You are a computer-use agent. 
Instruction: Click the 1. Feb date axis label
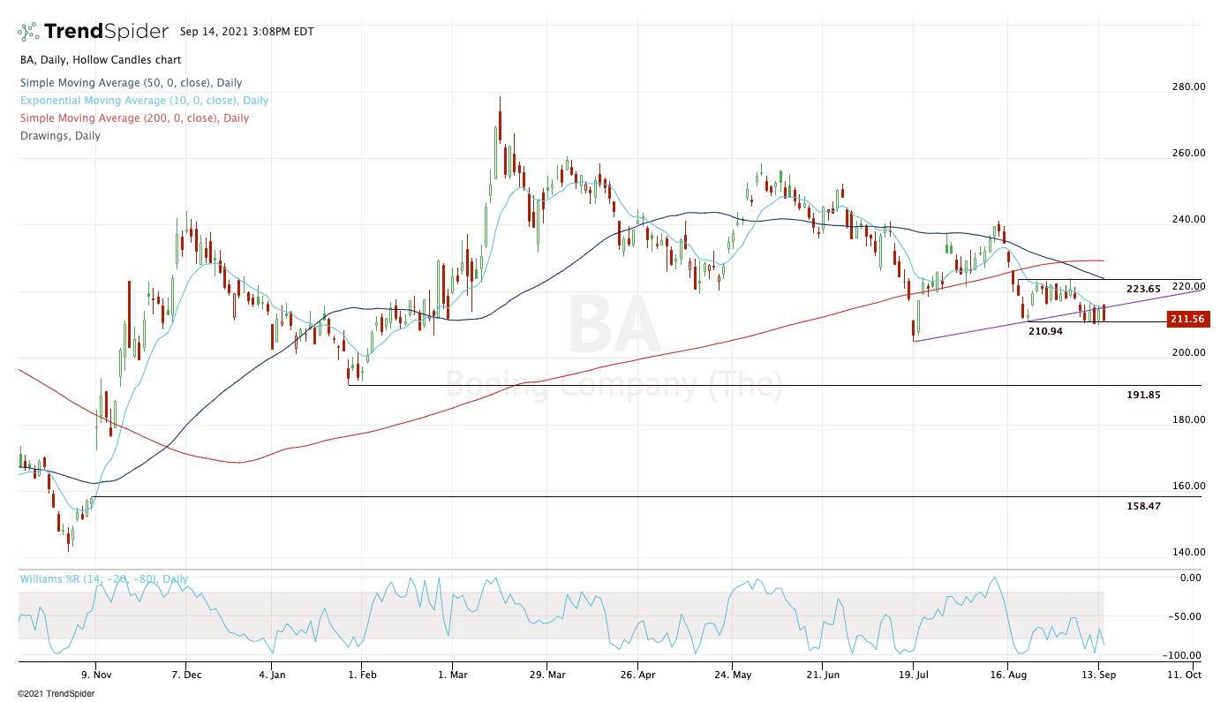click(362, 673)
